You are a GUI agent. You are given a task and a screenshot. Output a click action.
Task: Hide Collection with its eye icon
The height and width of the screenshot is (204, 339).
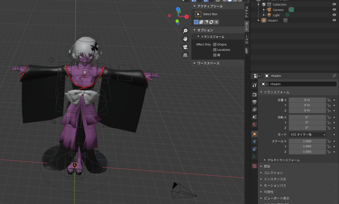pos(334,5)
